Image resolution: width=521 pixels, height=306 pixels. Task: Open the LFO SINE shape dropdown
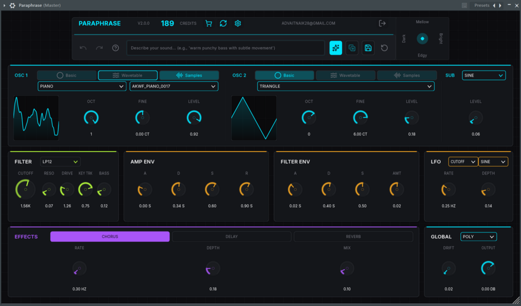coord(493,162)
